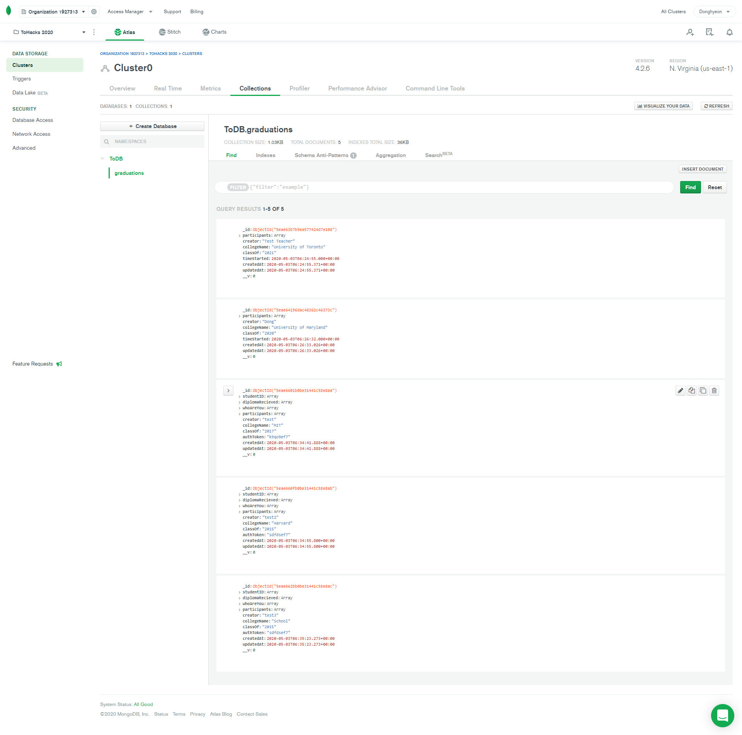Open the Aggregation tab
This screenshot has height=735, width=742.
390,155
